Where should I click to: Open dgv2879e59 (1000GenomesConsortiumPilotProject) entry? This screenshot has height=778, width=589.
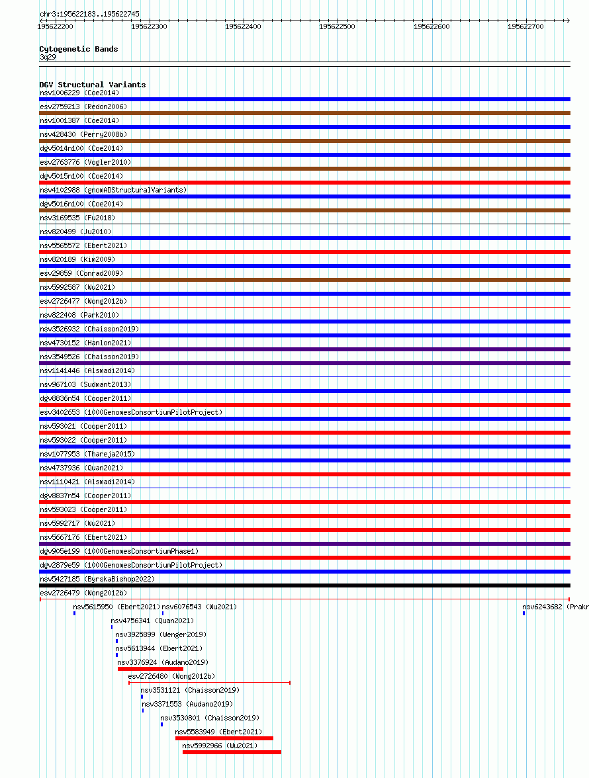(131, 565)
